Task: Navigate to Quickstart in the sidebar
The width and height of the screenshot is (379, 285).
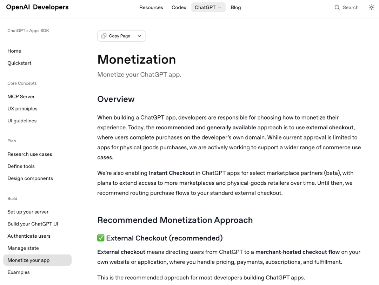Action: pos(20,63)
